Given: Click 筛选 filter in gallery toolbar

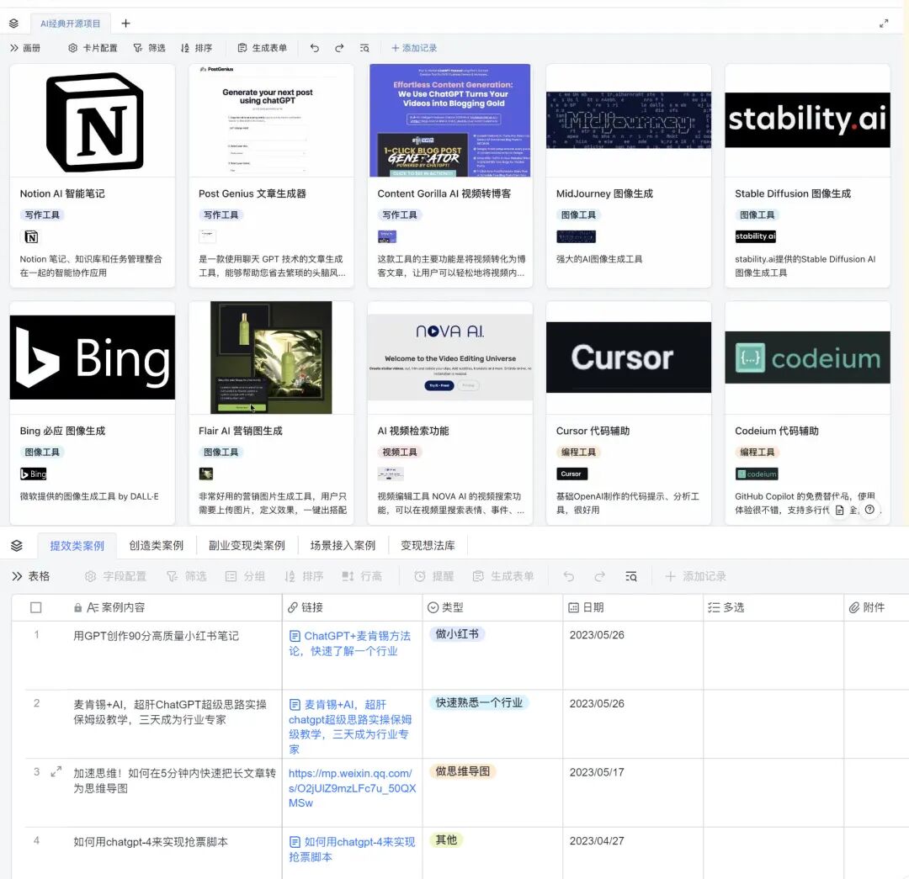Looking at the screenshot, I should pos(149,48).
